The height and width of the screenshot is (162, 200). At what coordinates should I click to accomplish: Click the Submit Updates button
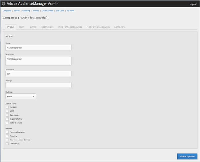(x=187, y=156)
